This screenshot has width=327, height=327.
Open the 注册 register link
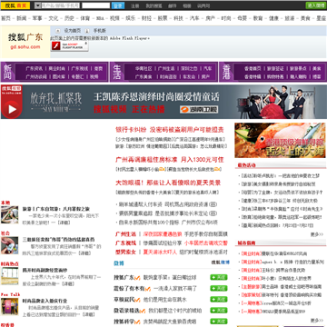(134, 5)
